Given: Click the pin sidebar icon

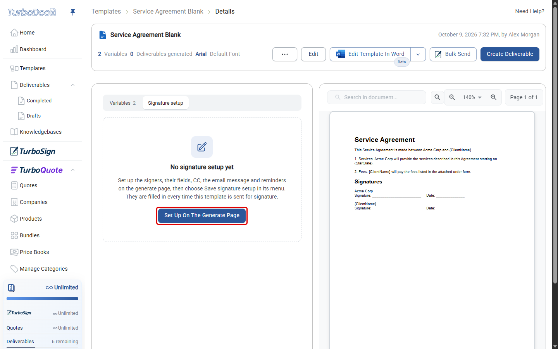Looking at the screenshot, I should [x=72, y=12].
